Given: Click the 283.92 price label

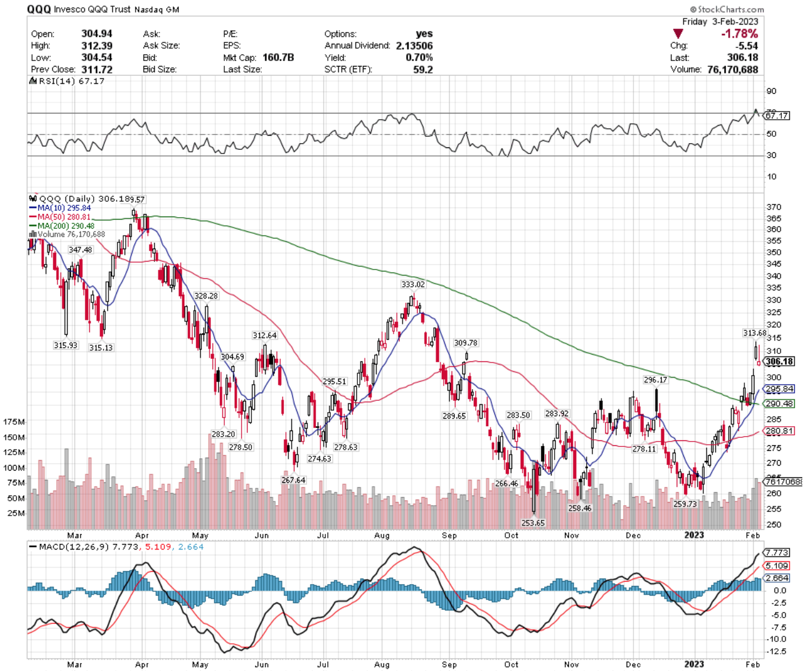Looking at the screenshot, I should [x=557, y=414].
